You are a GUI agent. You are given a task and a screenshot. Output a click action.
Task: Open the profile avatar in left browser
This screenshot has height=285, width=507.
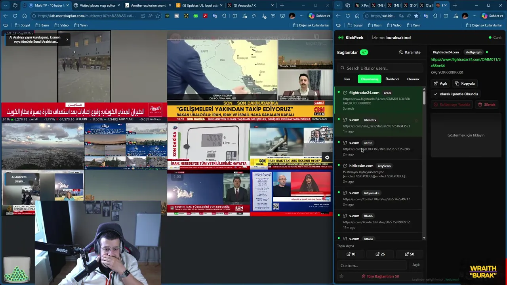click(292, 16)
